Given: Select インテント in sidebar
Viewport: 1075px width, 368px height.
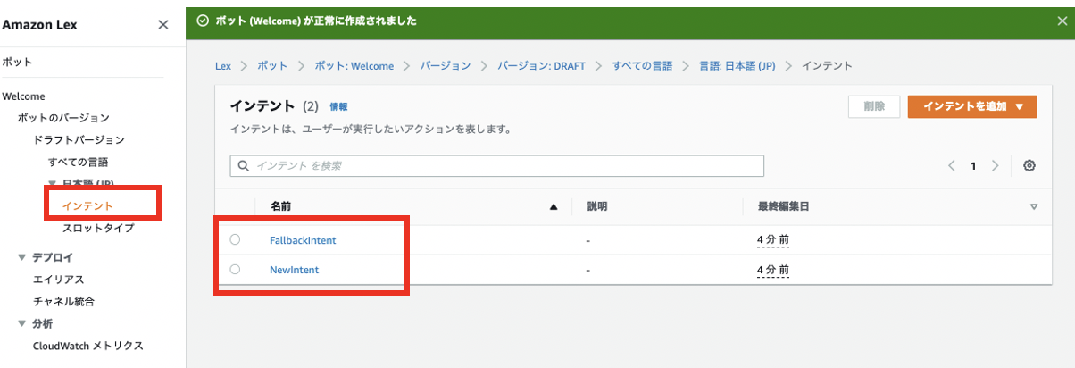Looking at the screenshot, I should coord(87,206).
